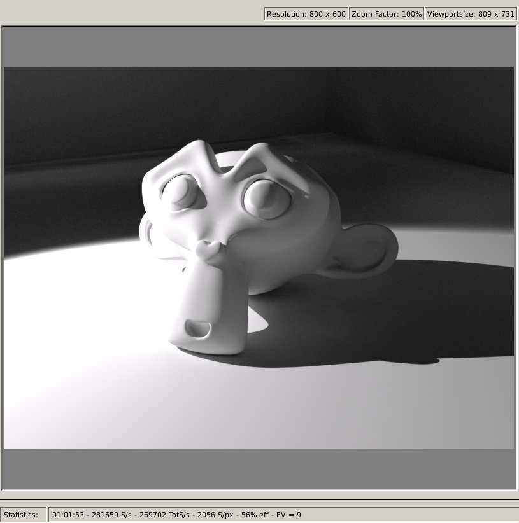Click the rendered monkey head image
This screenshot has height=523, width=519.
pos(259,258)
